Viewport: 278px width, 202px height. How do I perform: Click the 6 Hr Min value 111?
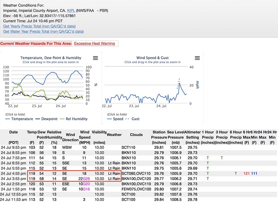254,173
